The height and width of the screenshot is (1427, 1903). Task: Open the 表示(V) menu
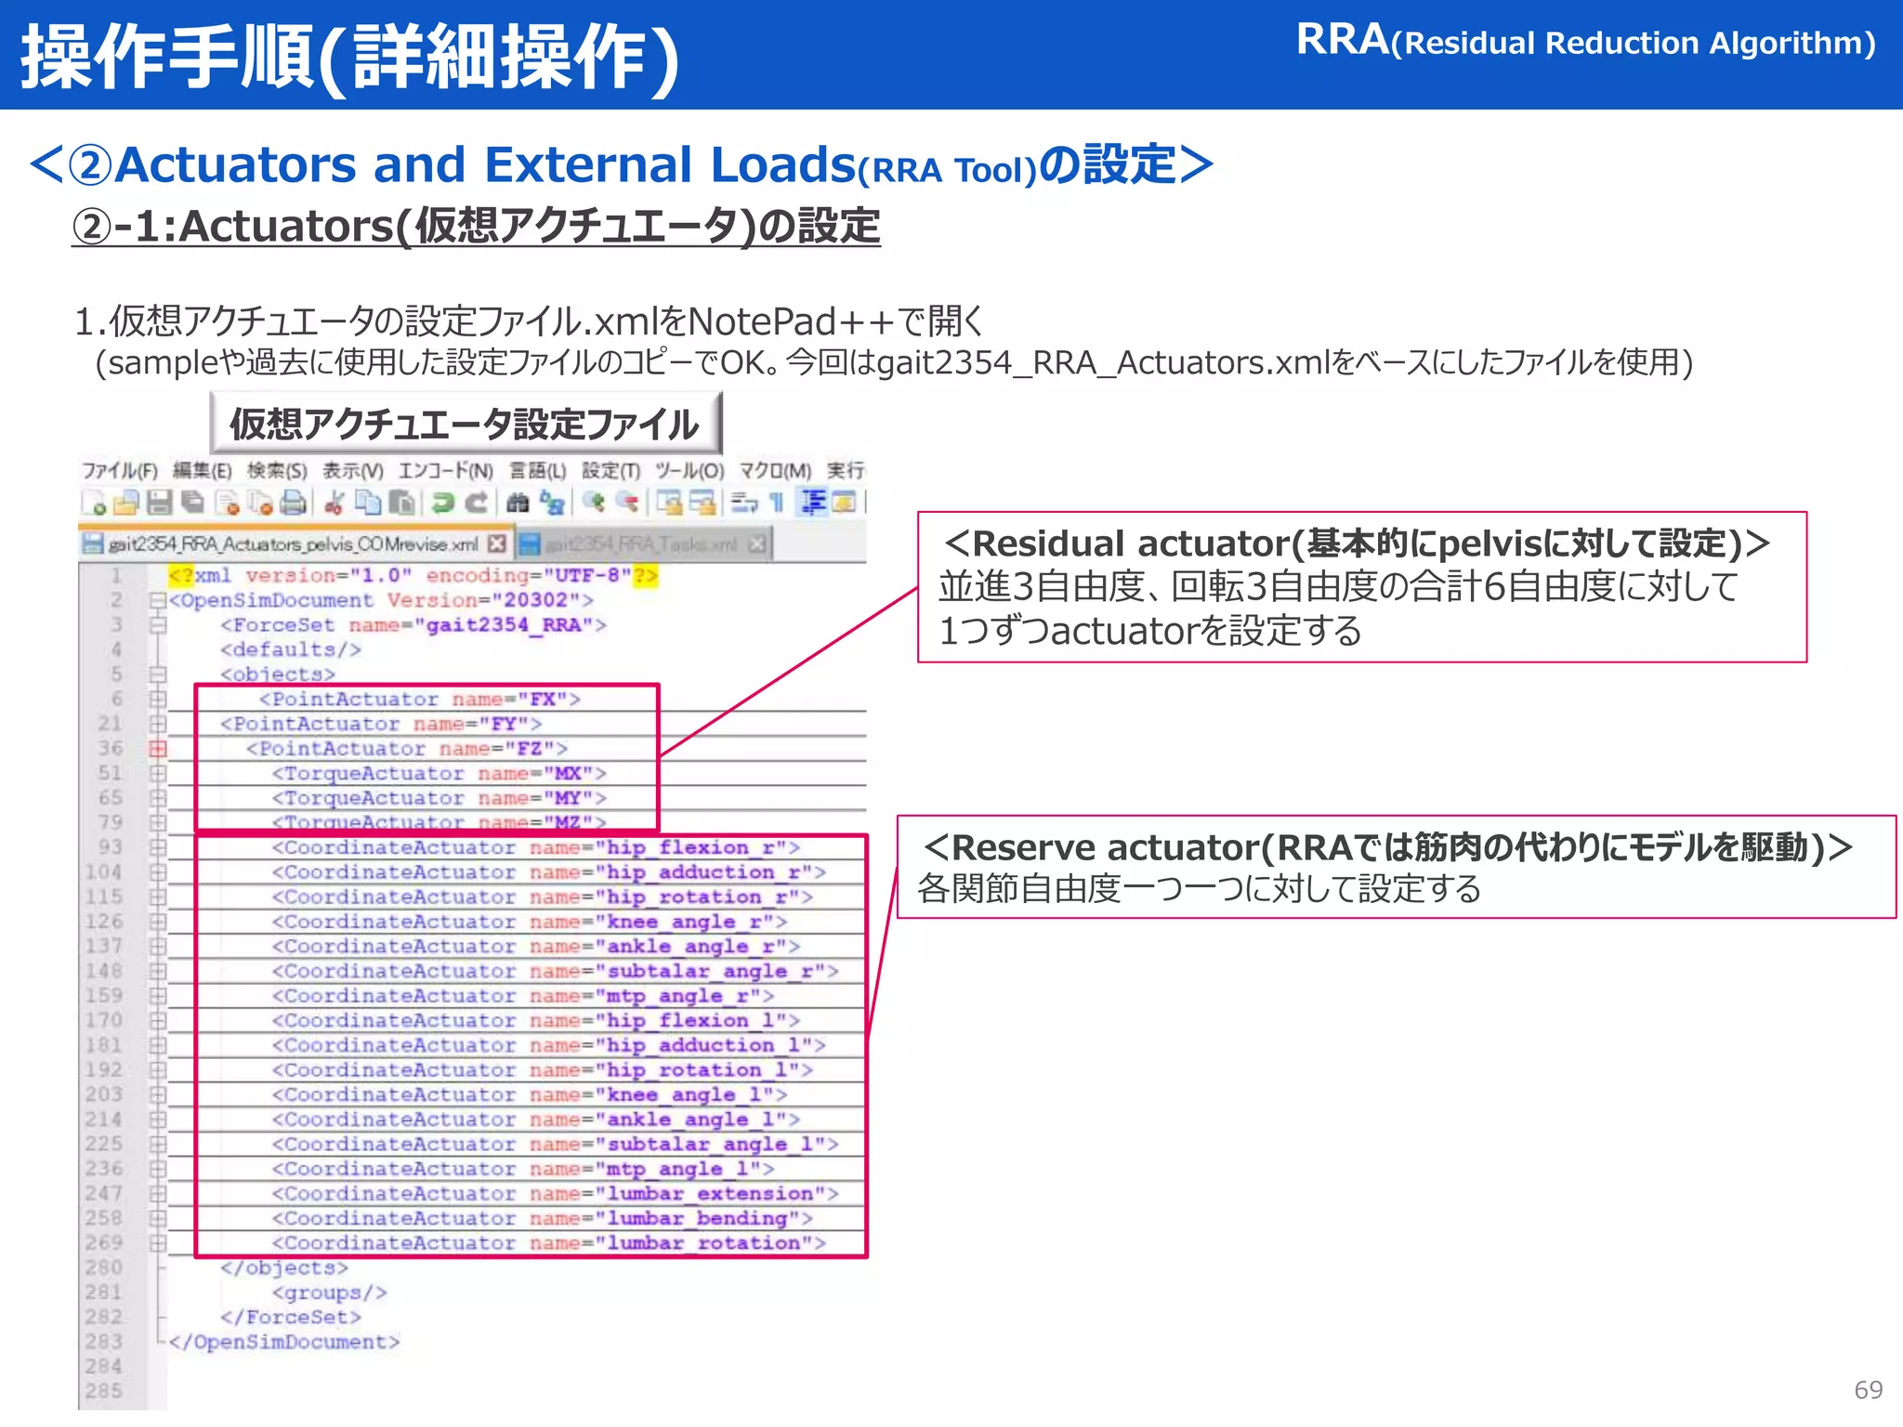click(353, 470)
